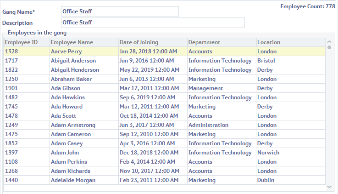Select the Aarve Perry row

point(66,51)
